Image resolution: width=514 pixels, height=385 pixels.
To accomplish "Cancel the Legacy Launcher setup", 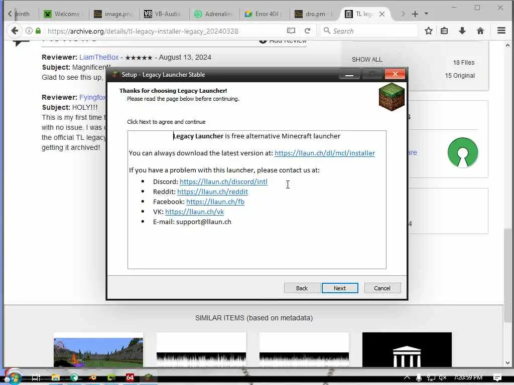I will pyautogui.click(x=382, y=288).
